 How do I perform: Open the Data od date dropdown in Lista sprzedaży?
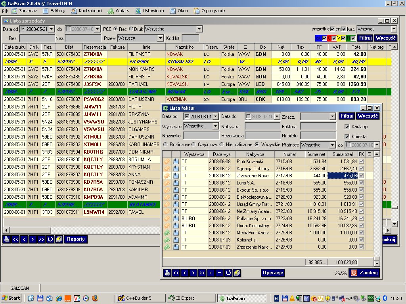pyautogui.click(x=52, y=29)
